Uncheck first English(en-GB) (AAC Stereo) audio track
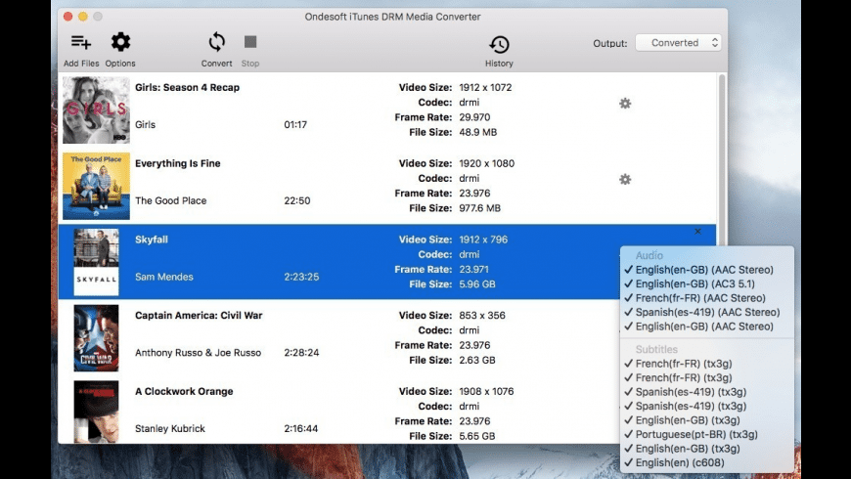This screenshot has height=479, width=851. pyautogui.click(x=706, y=270)
